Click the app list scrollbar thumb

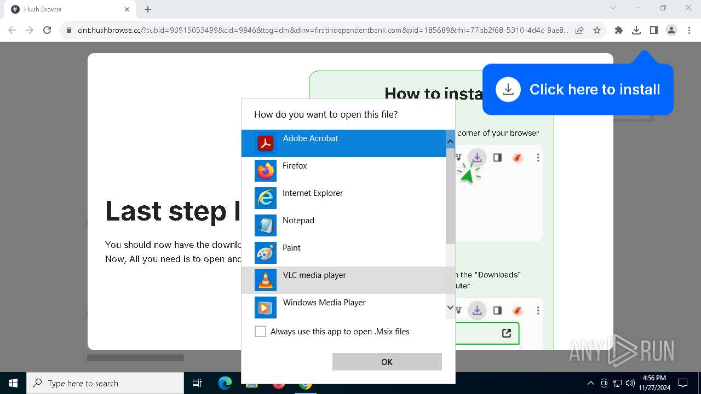tap(450, 196)
